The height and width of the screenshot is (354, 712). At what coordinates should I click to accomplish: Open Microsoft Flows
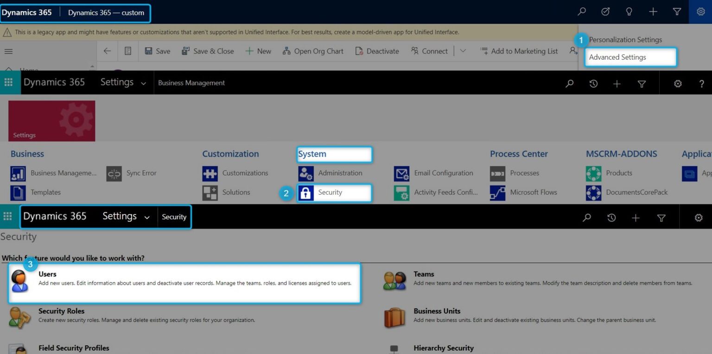click(x=497, y=192)
